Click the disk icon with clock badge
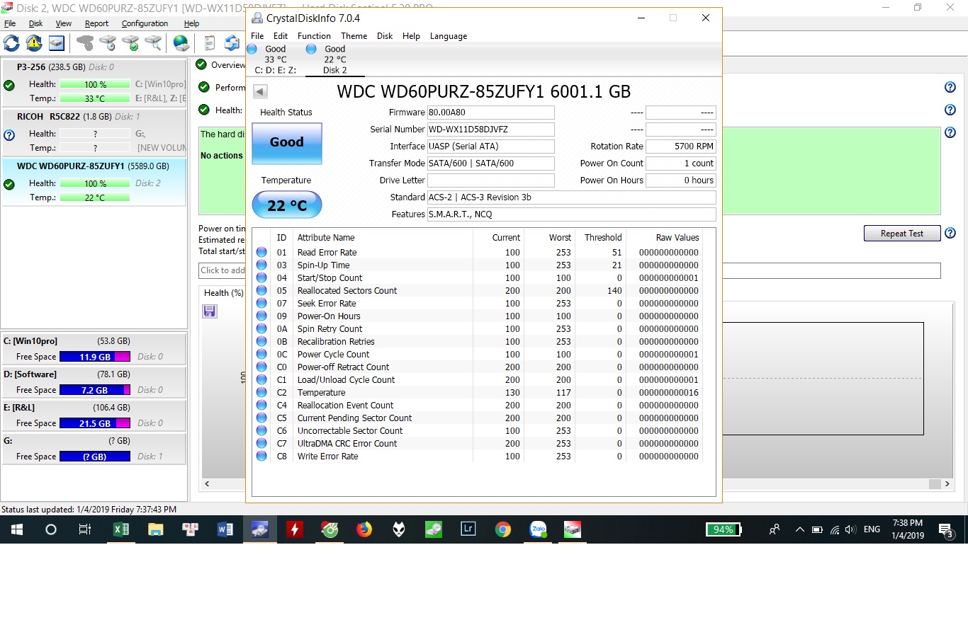Image resolution: width=968 pixels, height=637 pixels. point(108,43)
